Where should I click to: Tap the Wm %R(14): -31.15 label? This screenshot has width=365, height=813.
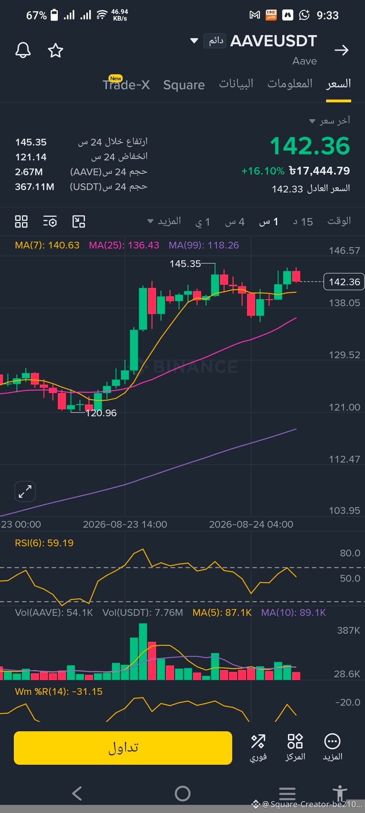pyautogui.click(x=58, y=691)
